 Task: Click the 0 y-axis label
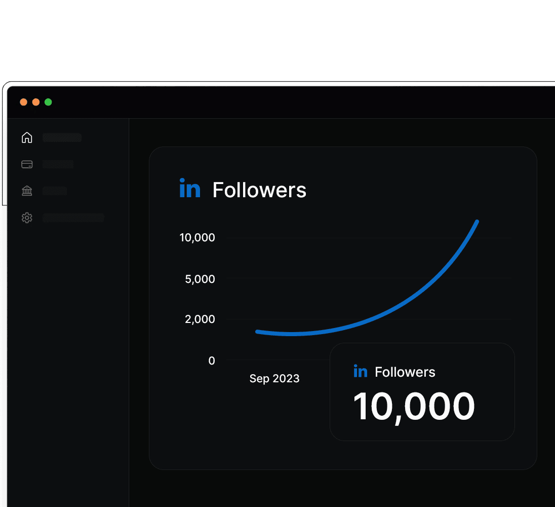(212, 360)
